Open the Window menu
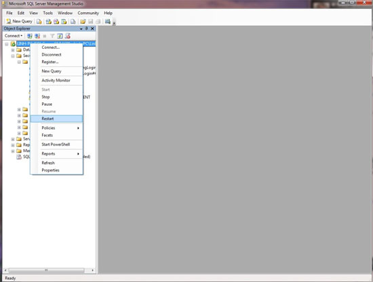 tap(65, 13)
